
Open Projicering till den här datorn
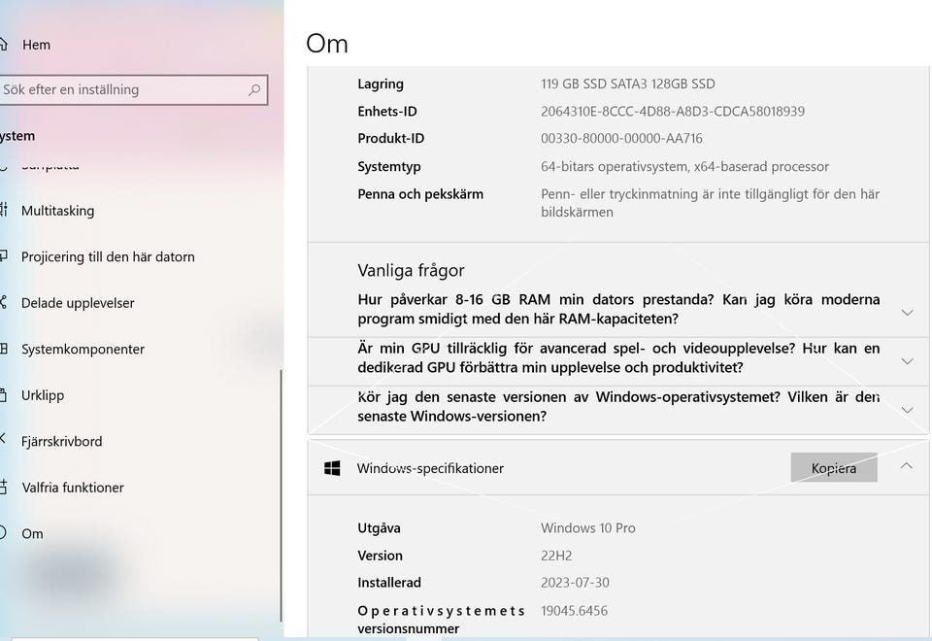(x=108, y=256)
